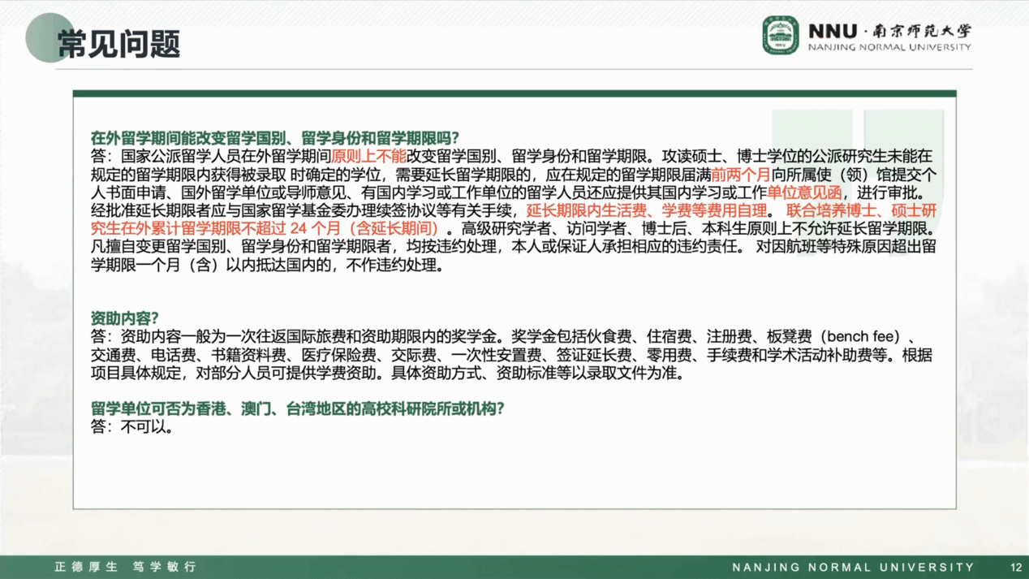Click the red phrase 单位意见函
Screen dimensions: 1029x579
pyautogui.click(x=804, y=192)
